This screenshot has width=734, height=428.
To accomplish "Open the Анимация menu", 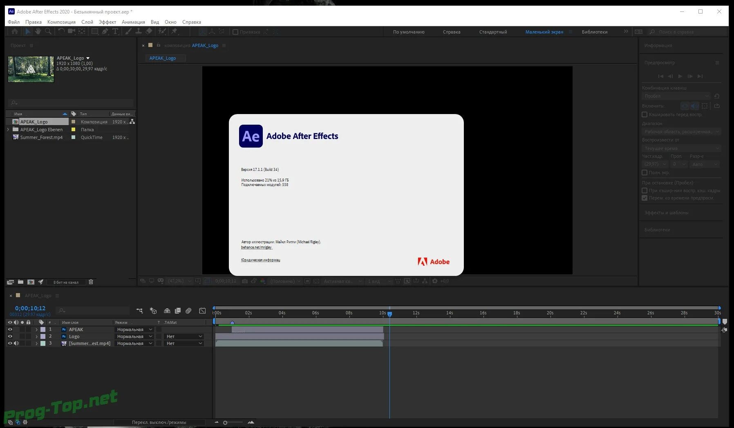I will tap(133, 22).
